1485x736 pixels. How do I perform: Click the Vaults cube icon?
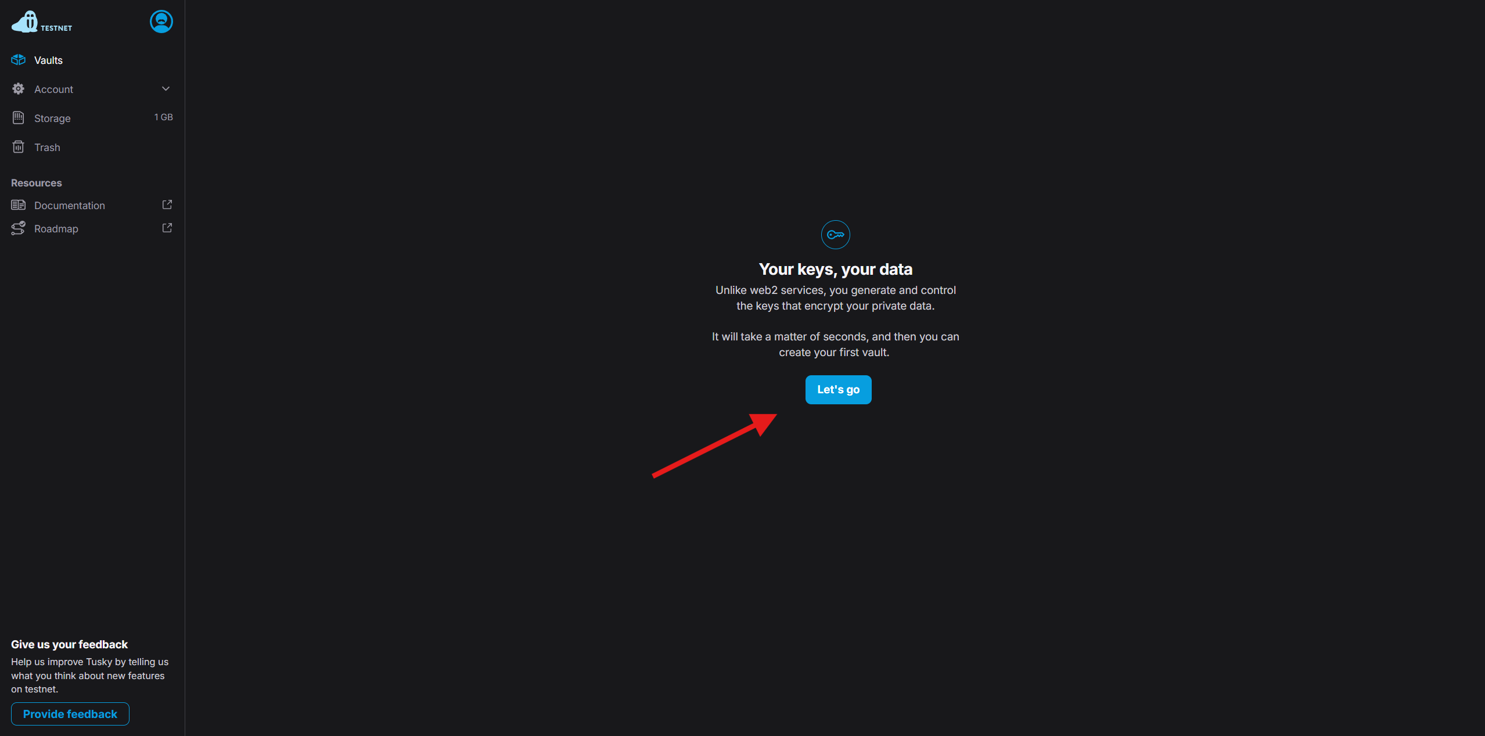(19, 60)
